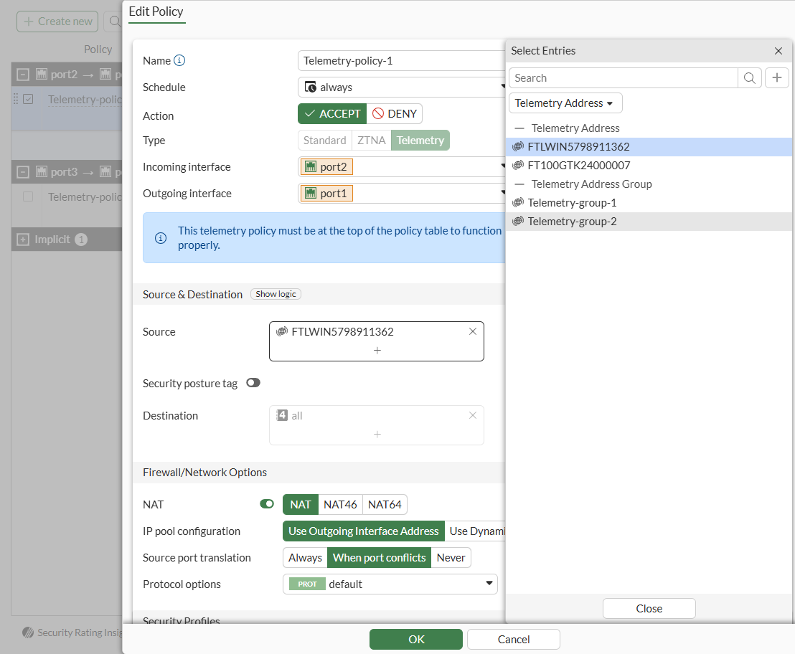Select FTLWIN5798911362 in the entries list
The height and width of the screenshot is (654, 795).
point(649,147)
